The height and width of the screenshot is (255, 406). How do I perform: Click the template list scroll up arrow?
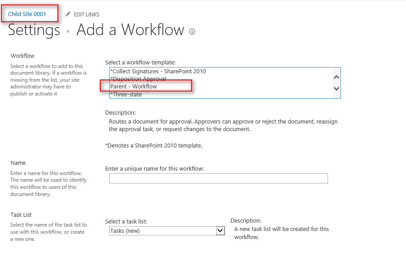point(336,77)
